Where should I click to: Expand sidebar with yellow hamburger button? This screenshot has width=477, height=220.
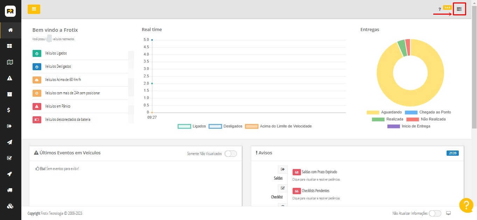pyautogui.click(x=34, y=9)
